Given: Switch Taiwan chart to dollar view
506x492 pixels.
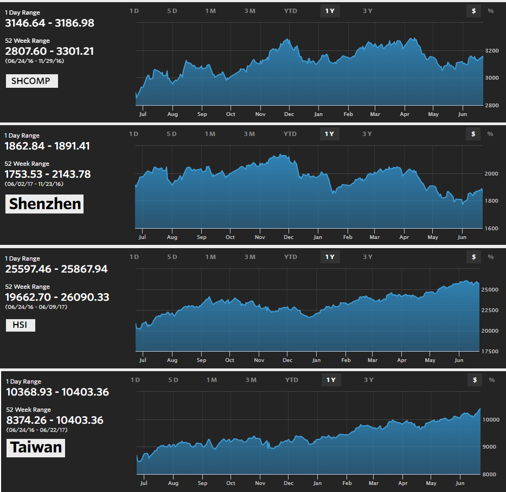Looking at the screenshot, I should coord(475,380).
